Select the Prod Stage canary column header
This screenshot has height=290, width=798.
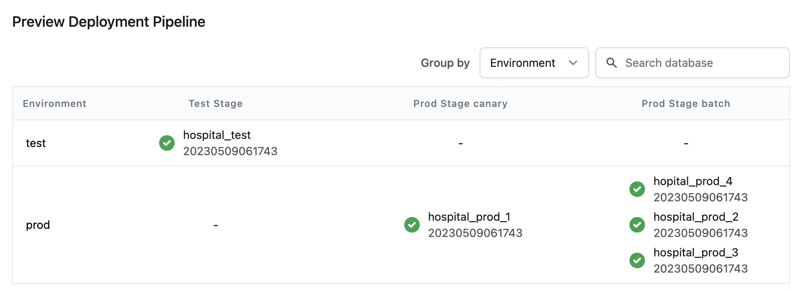(x=460, y=103)
